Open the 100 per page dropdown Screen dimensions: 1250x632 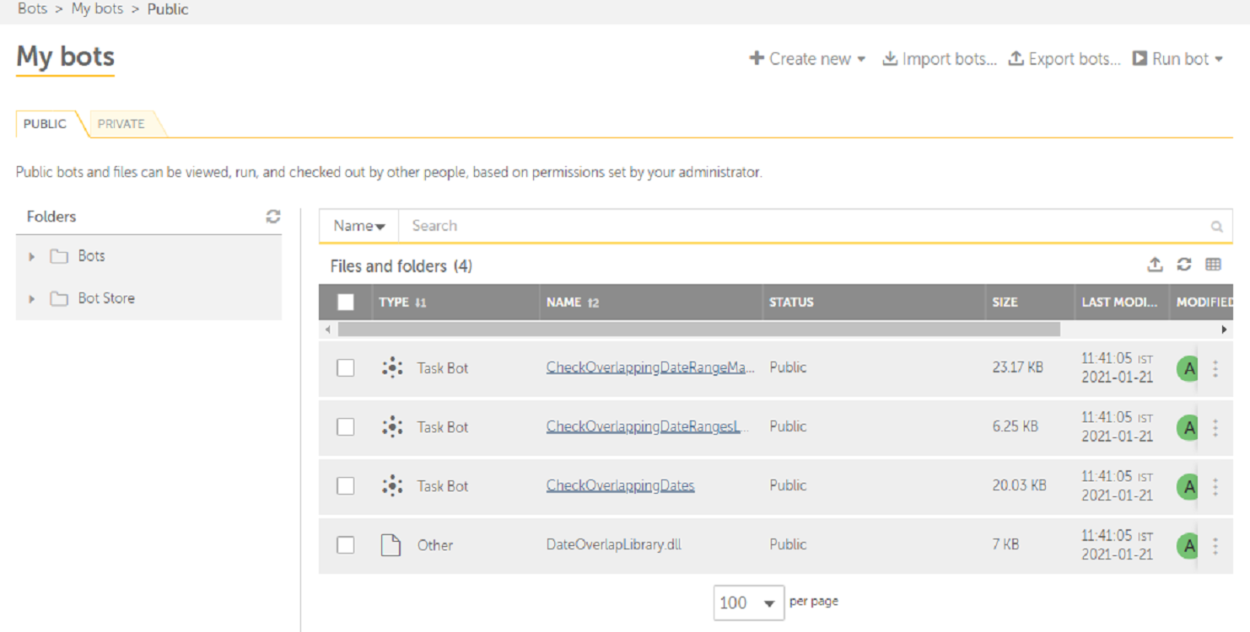748,603
